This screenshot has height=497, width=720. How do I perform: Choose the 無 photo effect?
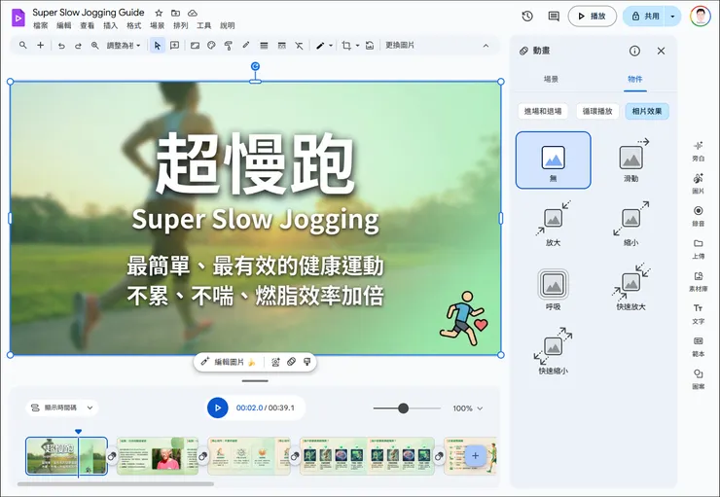point(553,160)
